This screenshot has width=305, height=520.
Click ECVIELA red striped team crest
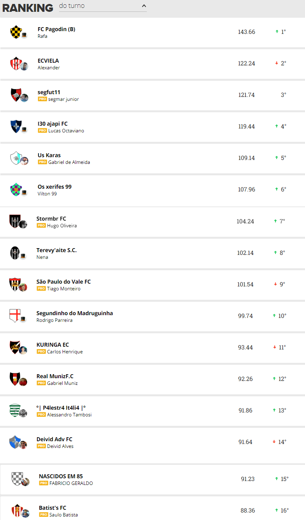(16, 63)
